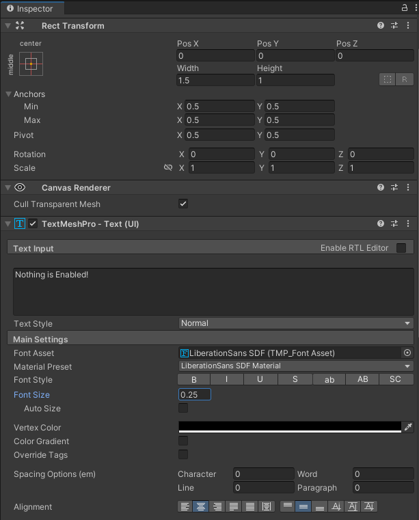Select the Inspector tab

pos(32,8)
